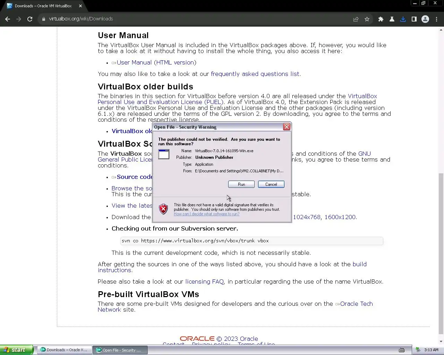
Task: Click the taskbar clock 3:13 AM
Action: (431, 350)
